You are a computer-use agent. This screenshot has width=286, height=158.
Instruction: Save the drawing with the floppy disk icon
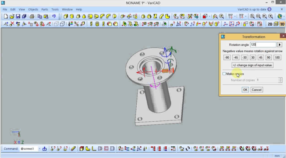(x=18, y=16)
